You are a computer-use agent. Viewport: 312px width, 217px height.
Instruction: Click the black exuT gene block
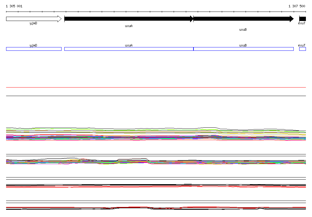pos(303,19)
